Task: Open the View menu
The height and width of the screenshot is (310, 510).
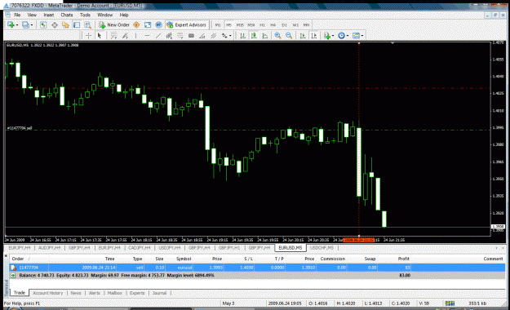Action: (32, 15)
